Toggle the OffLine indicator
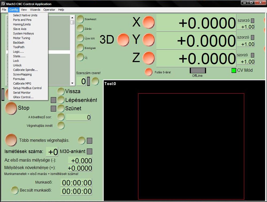Image resolution: width=267 pixels, height=202 pixels. [198, 70]
